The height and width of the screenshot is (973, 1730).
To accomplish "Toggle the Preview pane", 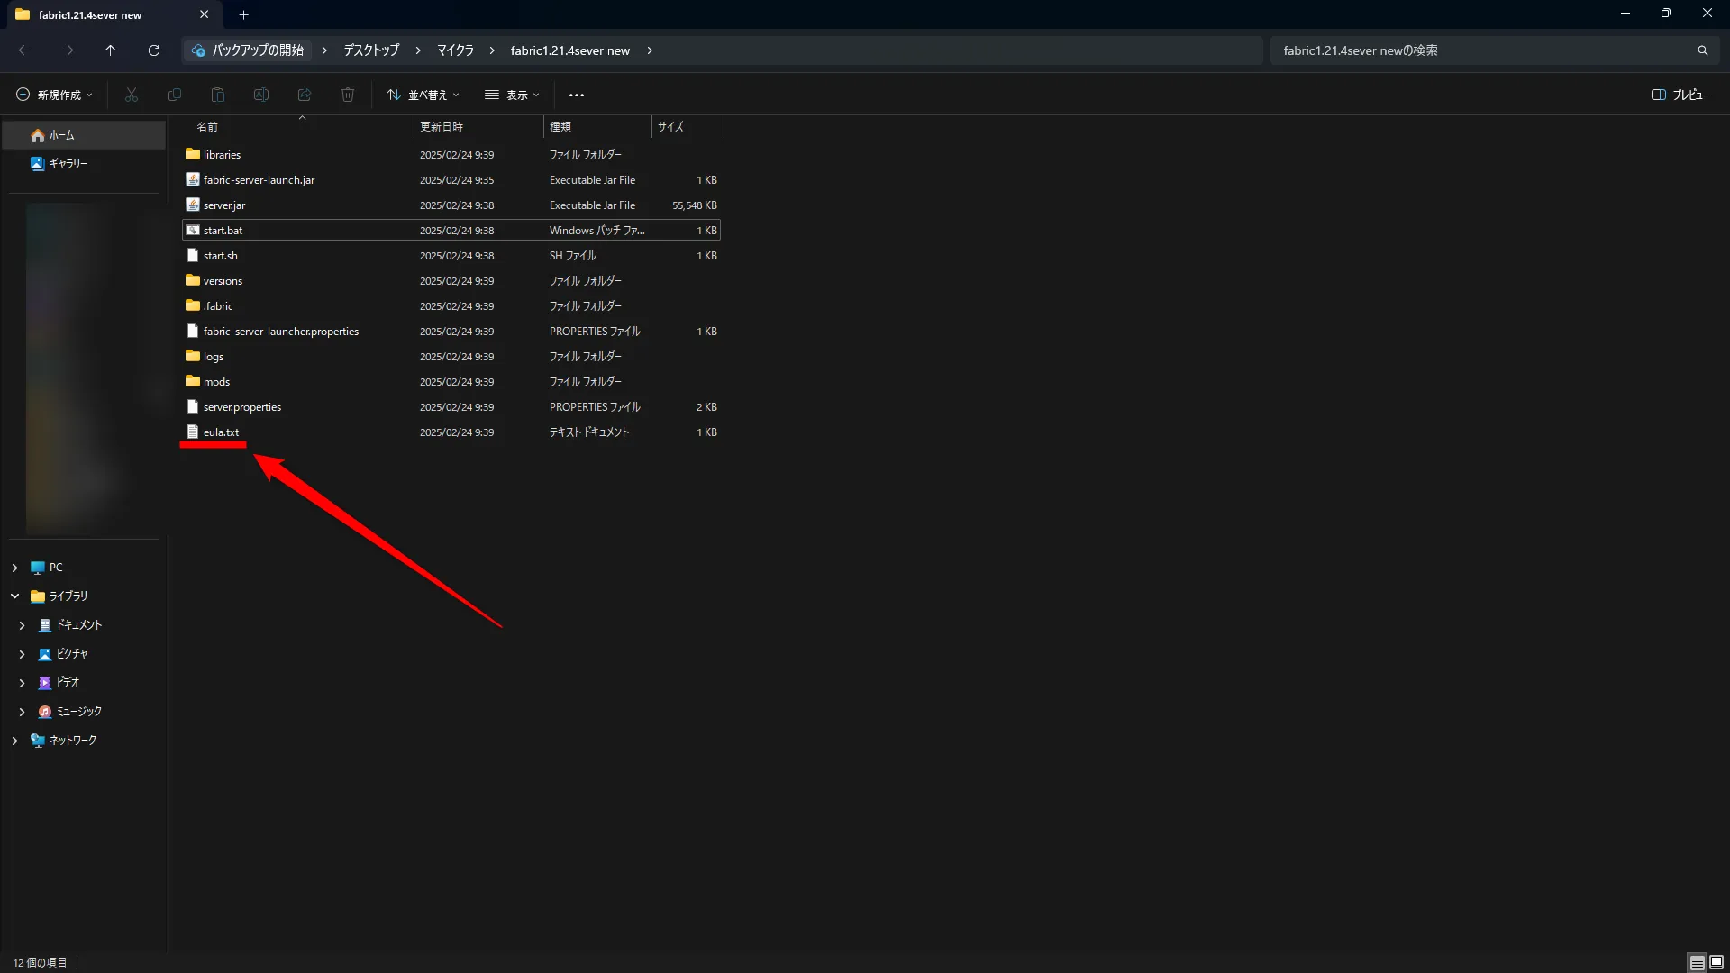I will [1680, 95].
